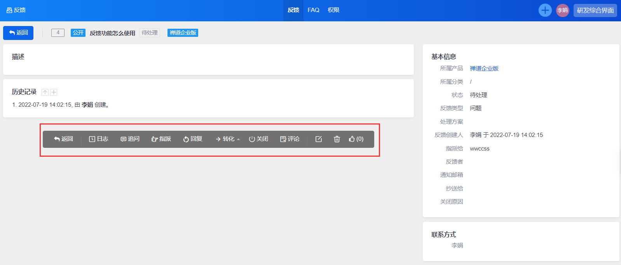Viewport: 621px width, 265px height.
Task: Switch to the 权限 tab
Action: tap(333, 10)
